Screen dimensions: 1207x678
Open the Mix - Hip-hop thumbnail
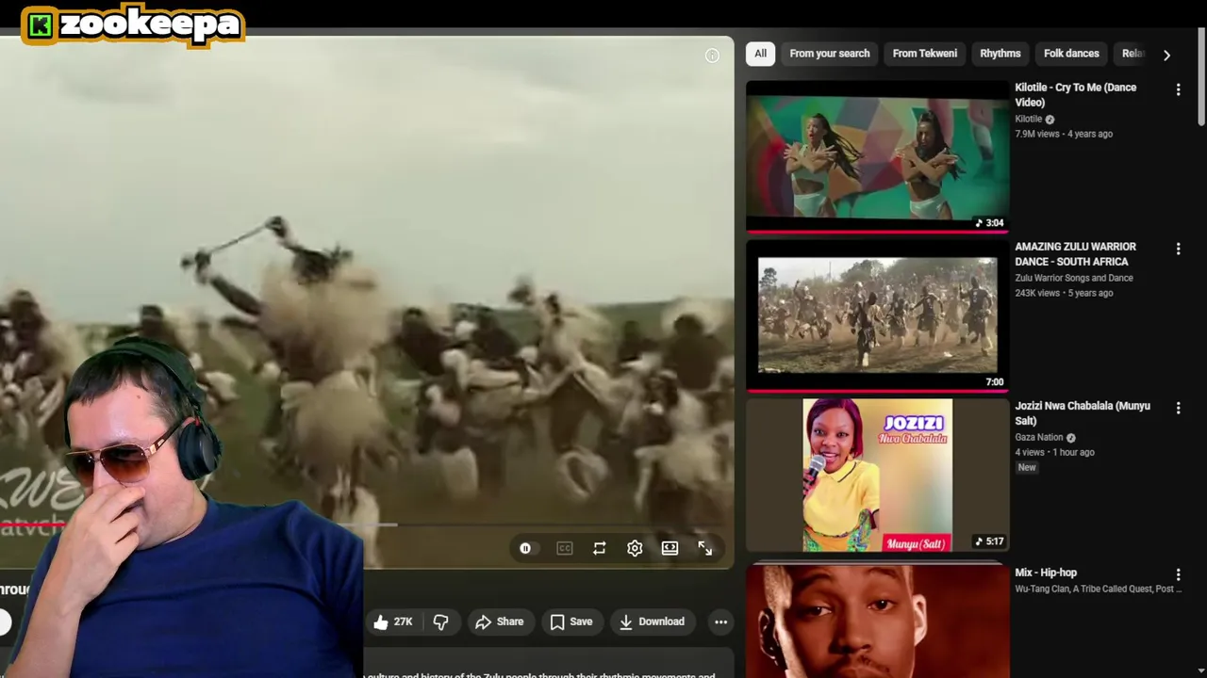click(877, 621)
